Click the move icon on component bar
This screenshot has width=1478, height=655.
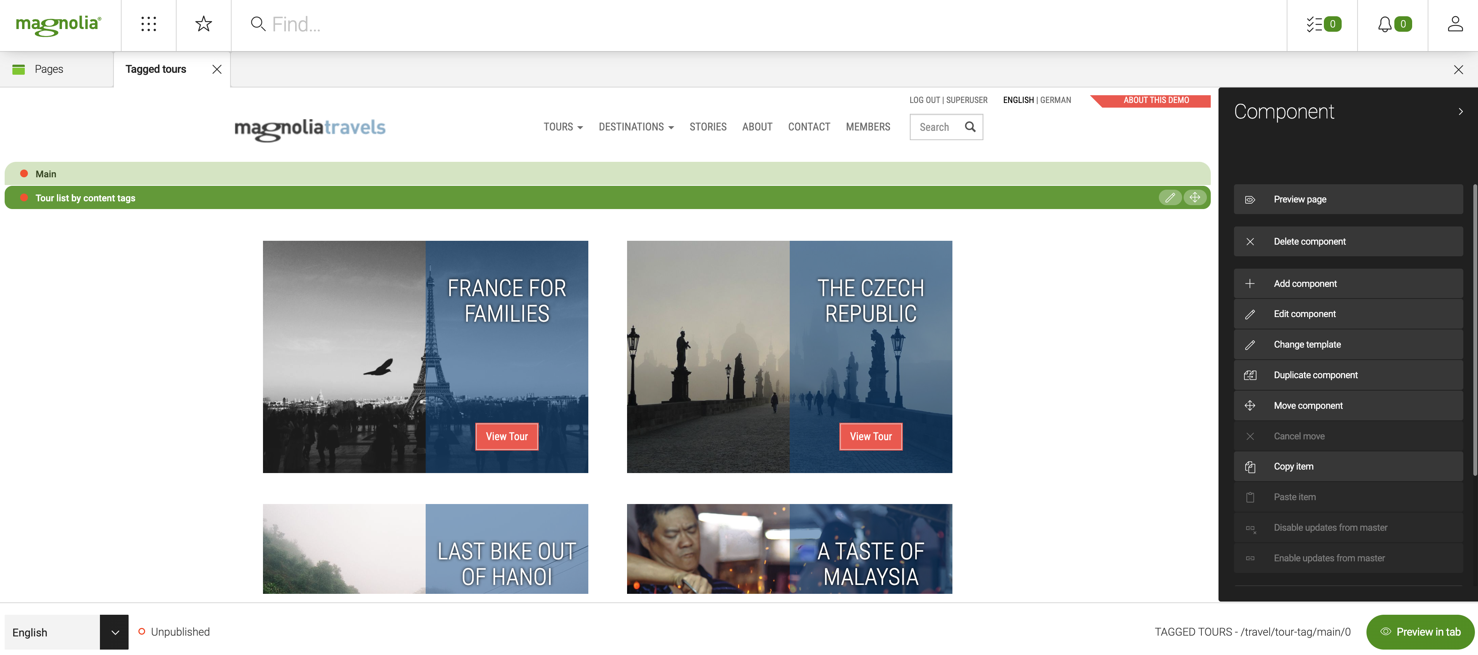pos(1194,198)
